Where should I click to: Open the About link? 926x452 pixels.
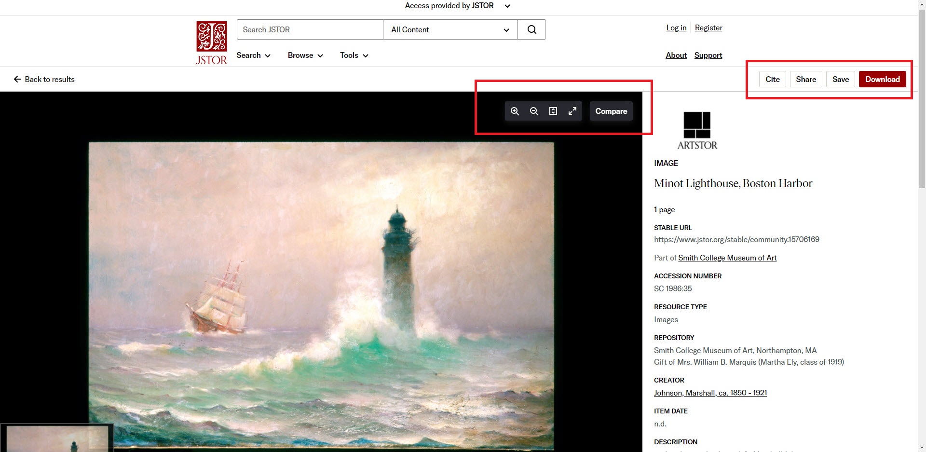[676, 55]
